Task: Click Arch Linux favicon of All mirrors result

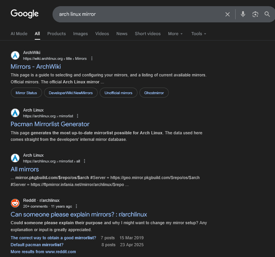Action: [x=15, y=158]
